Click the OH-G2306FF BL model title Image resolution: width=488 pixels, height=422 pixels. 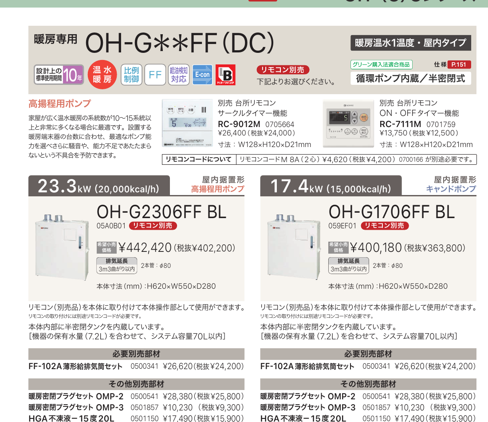click(x=161, y=212)
